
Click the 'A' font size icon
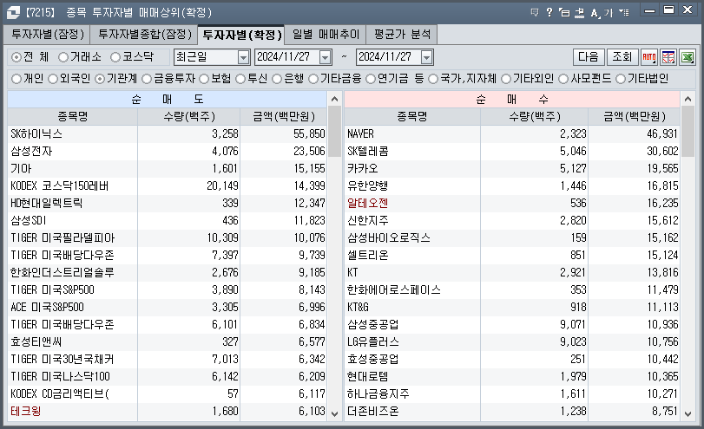coord(595,12)
